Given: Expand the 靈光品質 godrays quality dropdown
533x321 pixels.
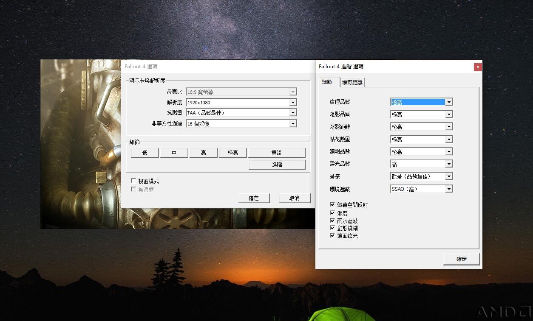Looking at the screenshot, I should (421, 164).
